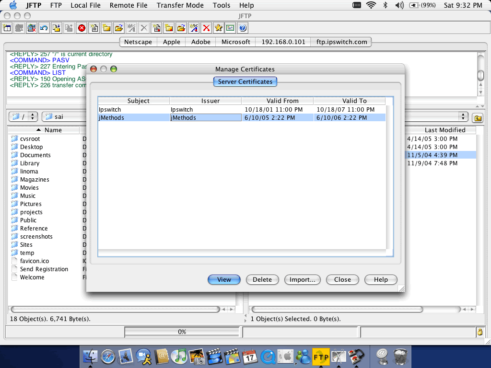Open the Transfer Mode menu
Image resolution: width=491 pixels, height=368 pixels.
point(180,5)
